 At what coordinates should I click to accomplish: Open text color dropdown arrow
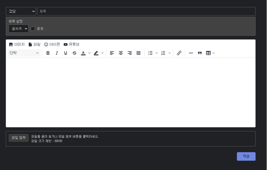[x=89, y=53]
